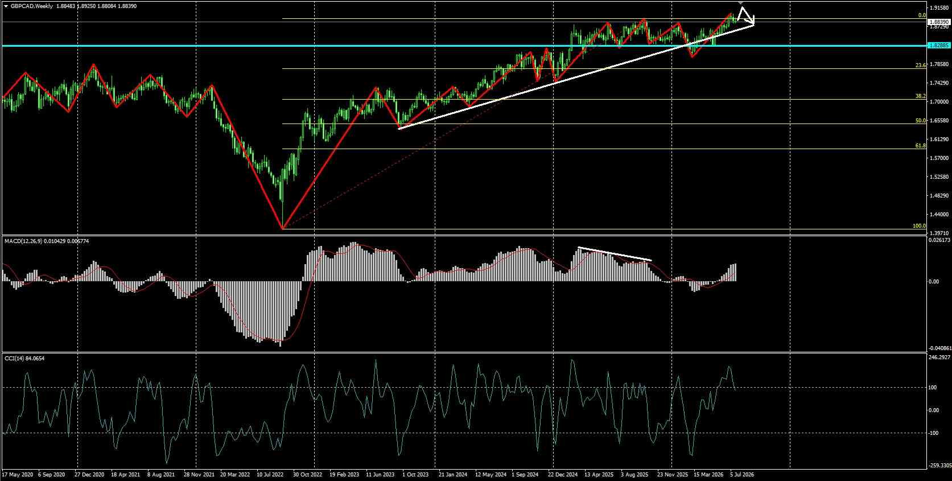Select the open price 1.88483 in the title
The height and width of the screenshot is (481, 952).
pyautogui.click(x=67, y=6)
